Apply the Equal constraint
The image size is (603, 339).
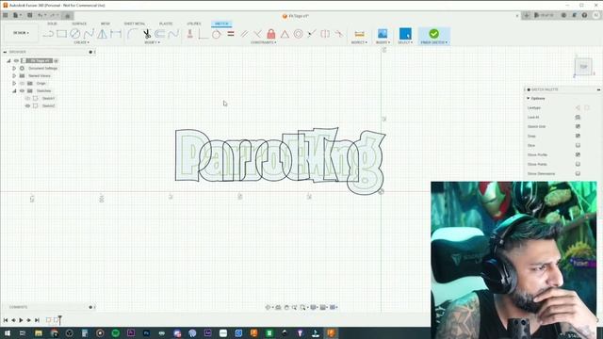coord(231,34)
